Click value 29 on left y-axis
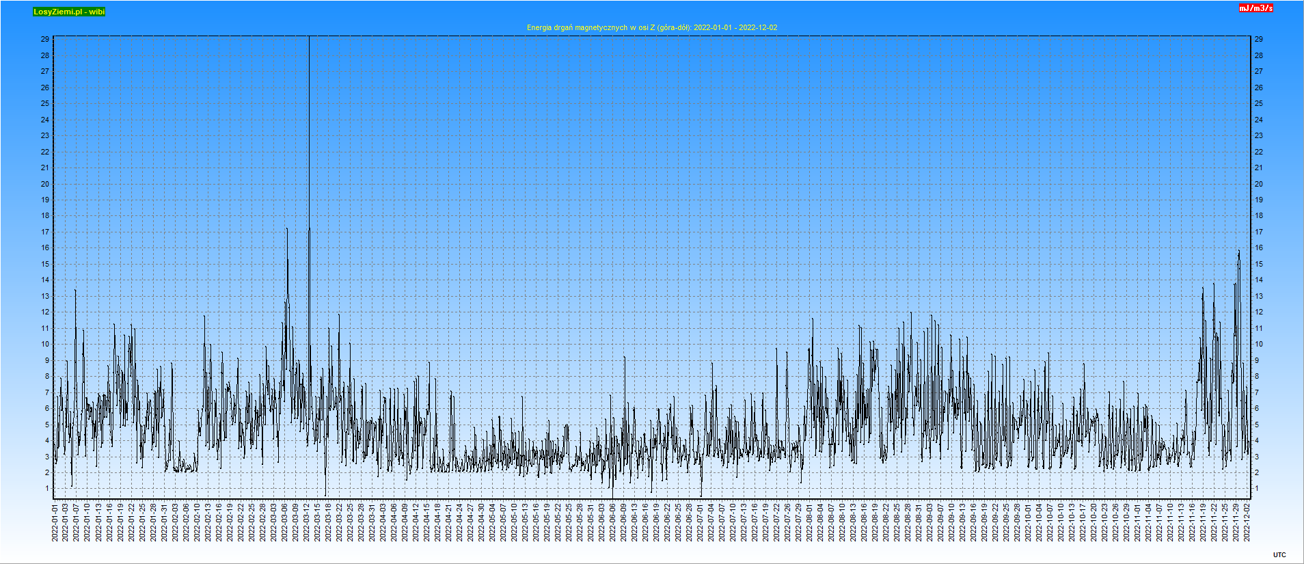The height and width of the screenshot is (564, 1304). point(45,39)
